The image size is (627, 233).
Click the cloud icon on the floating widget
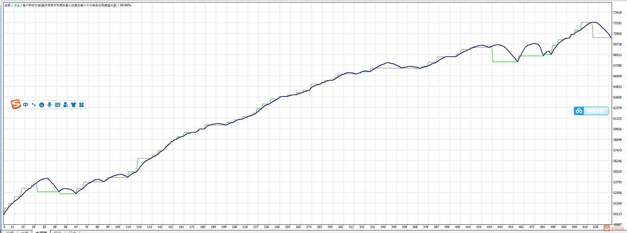point(579,111)
